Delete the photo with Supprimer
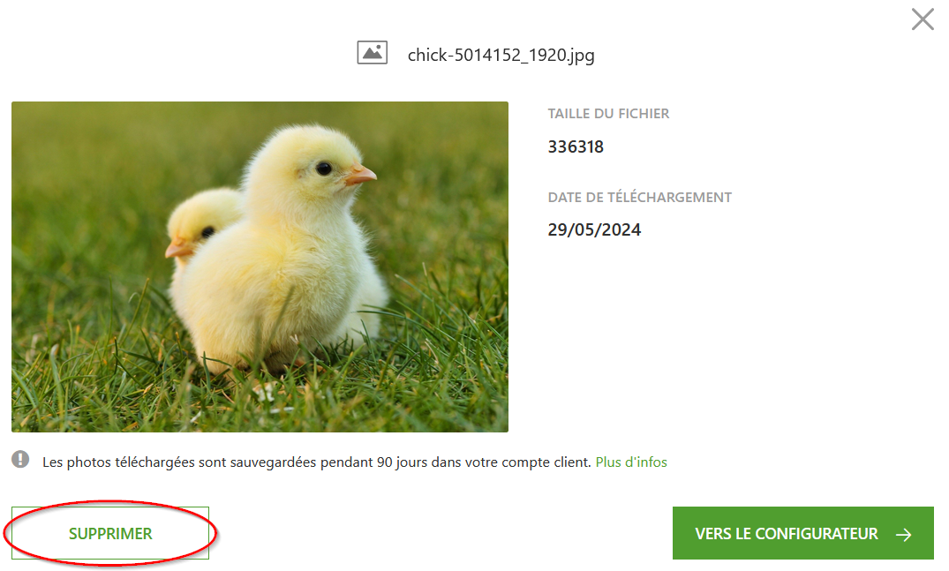949x571 pixels. (110, 533)
